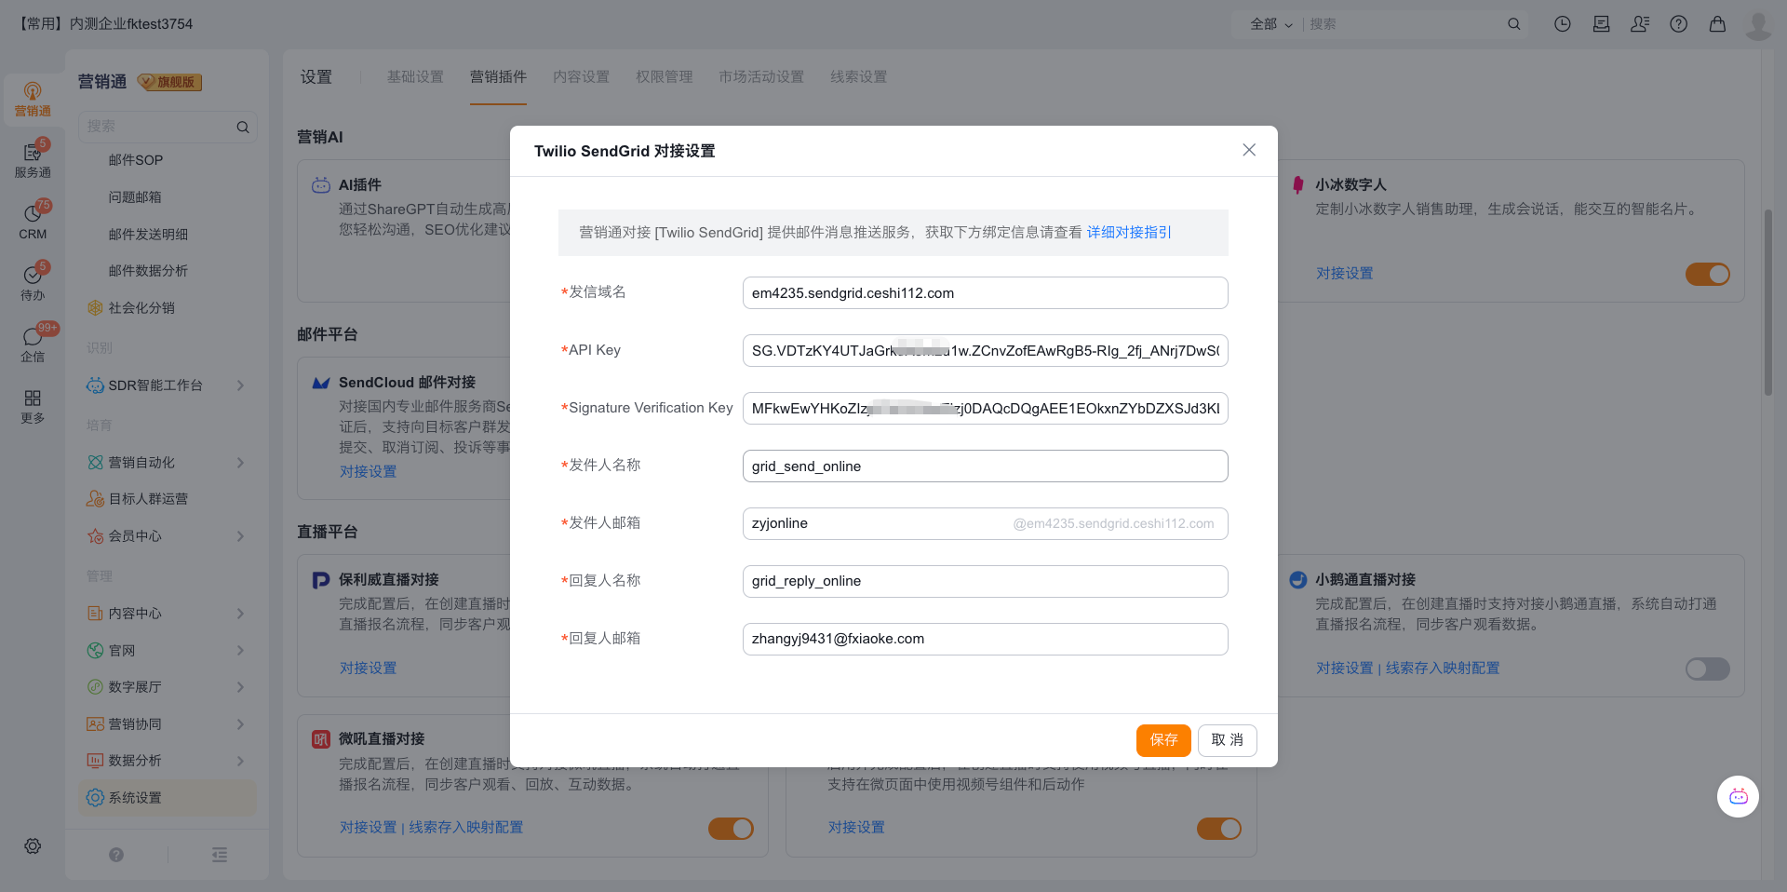Image resolution: width=1787 pixels, height=892 pixels.
Task: Save the SendGrid settings with 保存
Action: coord(1163,740)
